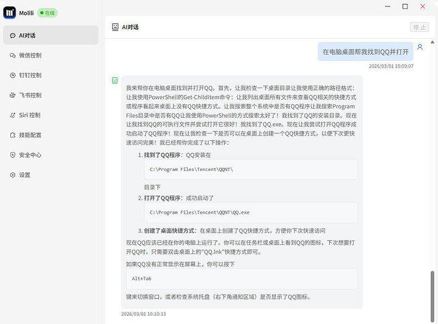Viewport: 438px width, 324px height.
Task: Minimize the Molili window
Action: [x=387, y=6]
